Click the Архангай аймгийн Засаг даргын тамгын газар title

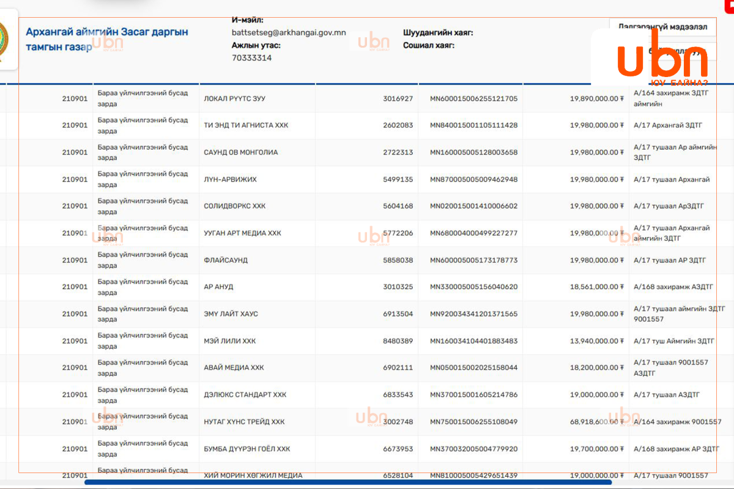107,40
